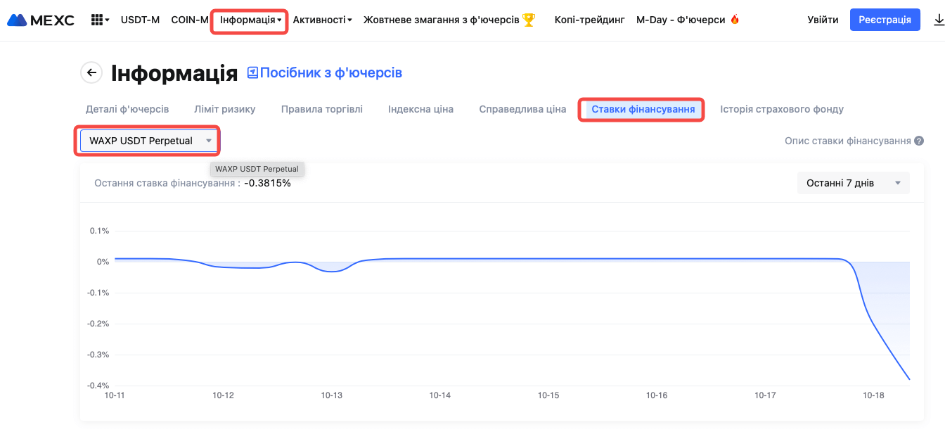Click the MEXC logo

point(41,20)
